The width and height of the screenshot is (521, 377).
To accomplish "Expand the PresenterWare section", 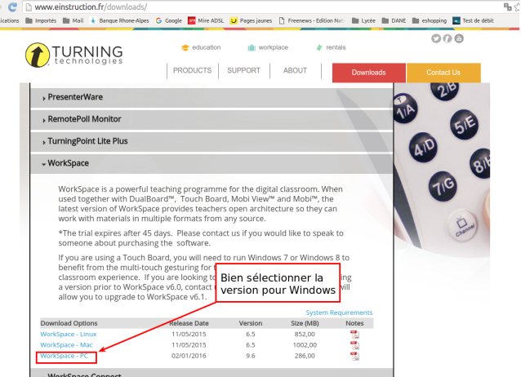I will point(212,97).
